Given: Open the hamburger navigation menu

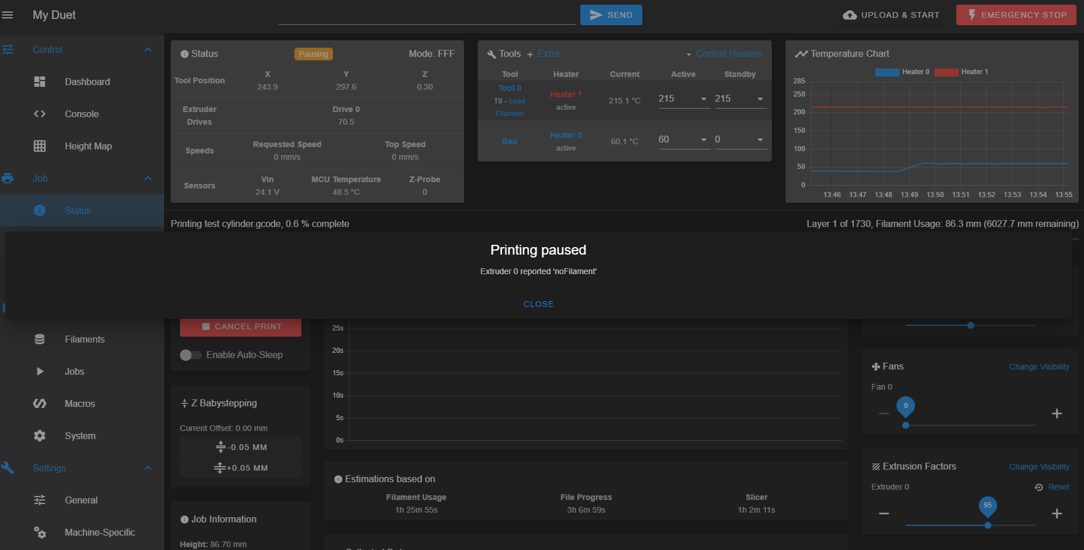Looking at the screenshot, I should pyautogui.click(x=7, y=15).
